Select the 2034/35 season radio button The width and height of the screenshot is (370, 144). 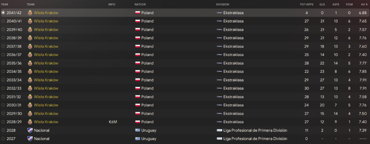[x=3, y=72]
